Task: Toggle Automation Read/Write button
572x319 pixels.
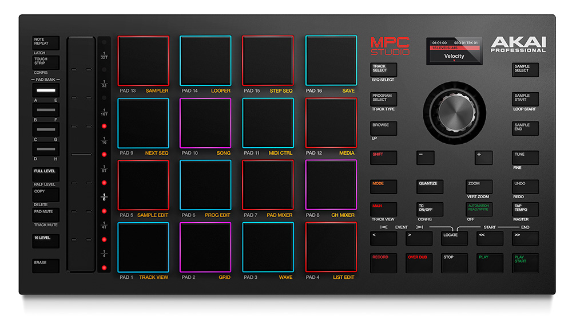Action: coord(479,210)
